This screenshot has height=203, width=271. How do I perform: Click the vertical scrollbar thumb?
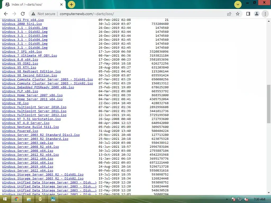click(x=269, y=104)
